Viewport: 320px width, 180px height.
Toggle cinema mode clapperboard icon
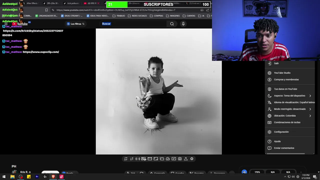point(150,159)
